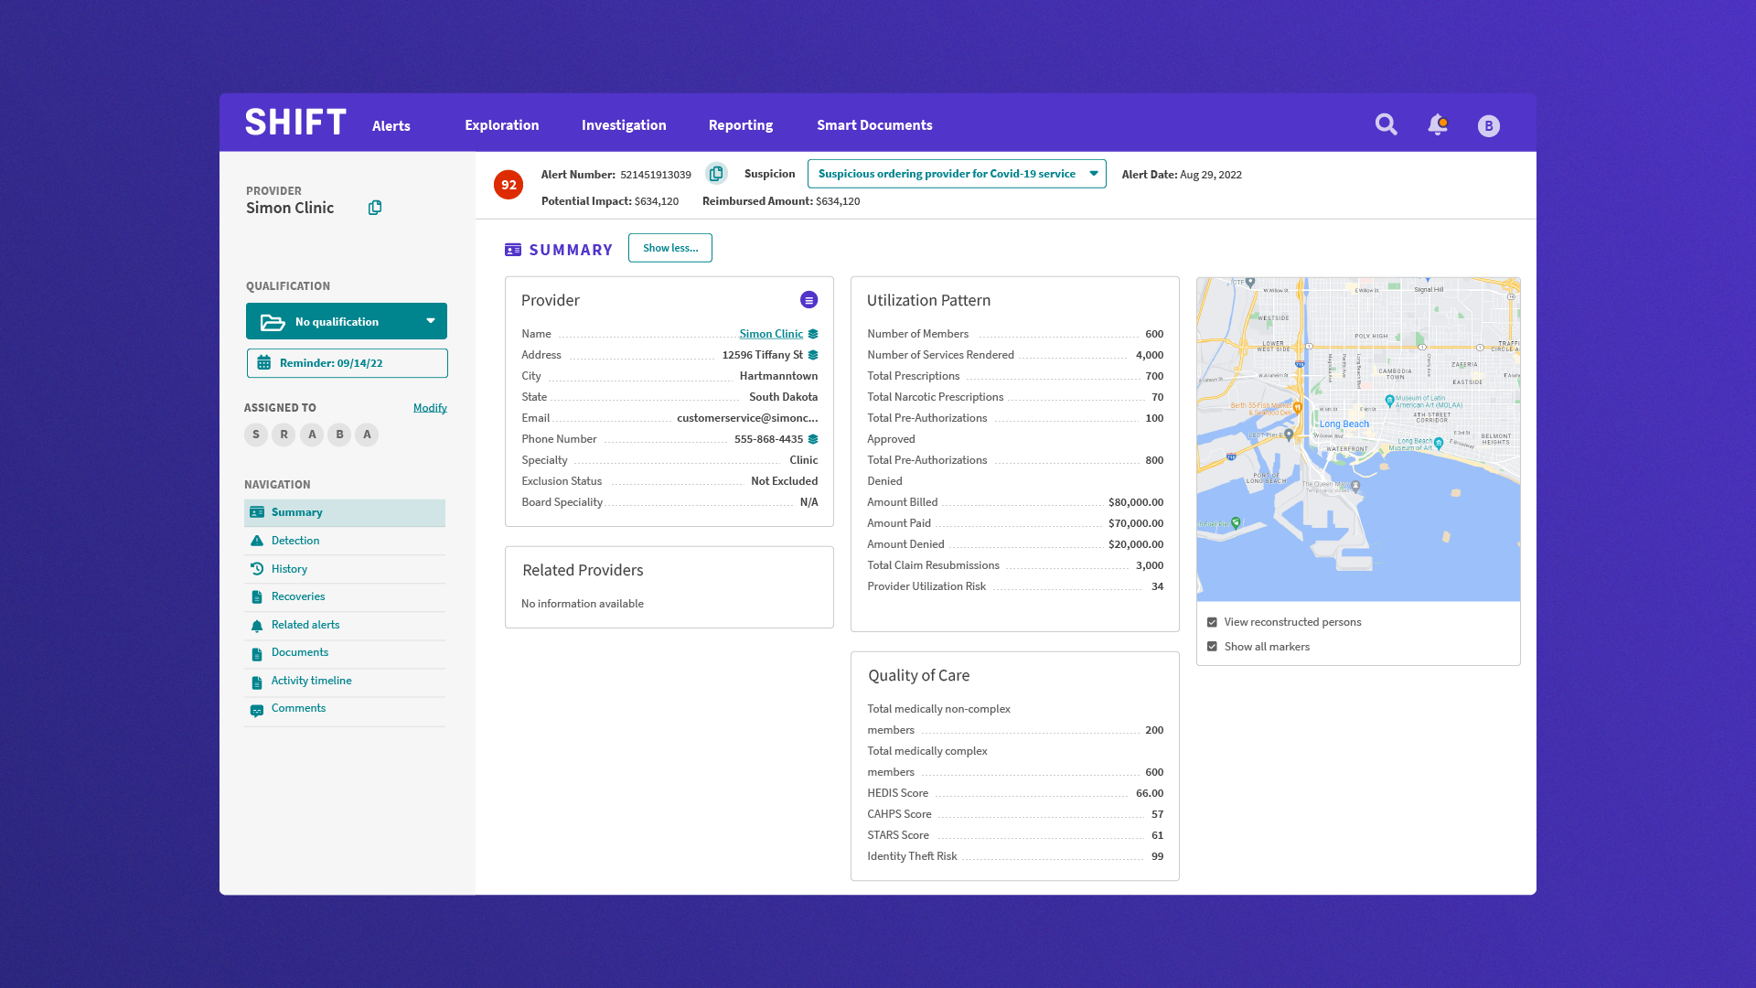Click the stack icon beside phone number
1756x988 pixels.
813,439
